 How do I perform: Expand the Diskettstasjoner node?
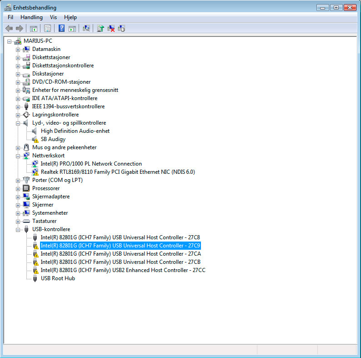coord(18,58)
